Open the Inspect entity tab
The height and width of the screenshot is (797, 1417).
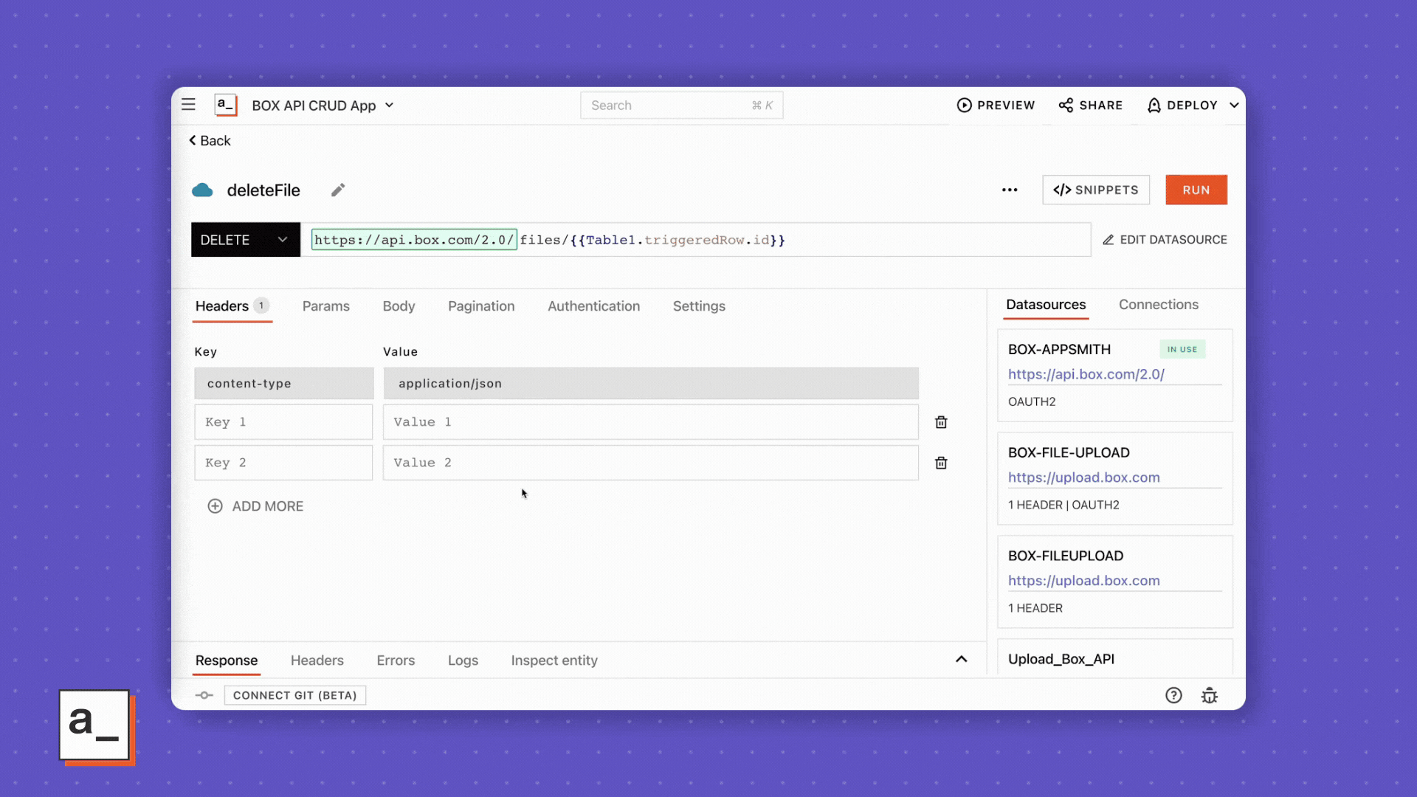(554, 660)
